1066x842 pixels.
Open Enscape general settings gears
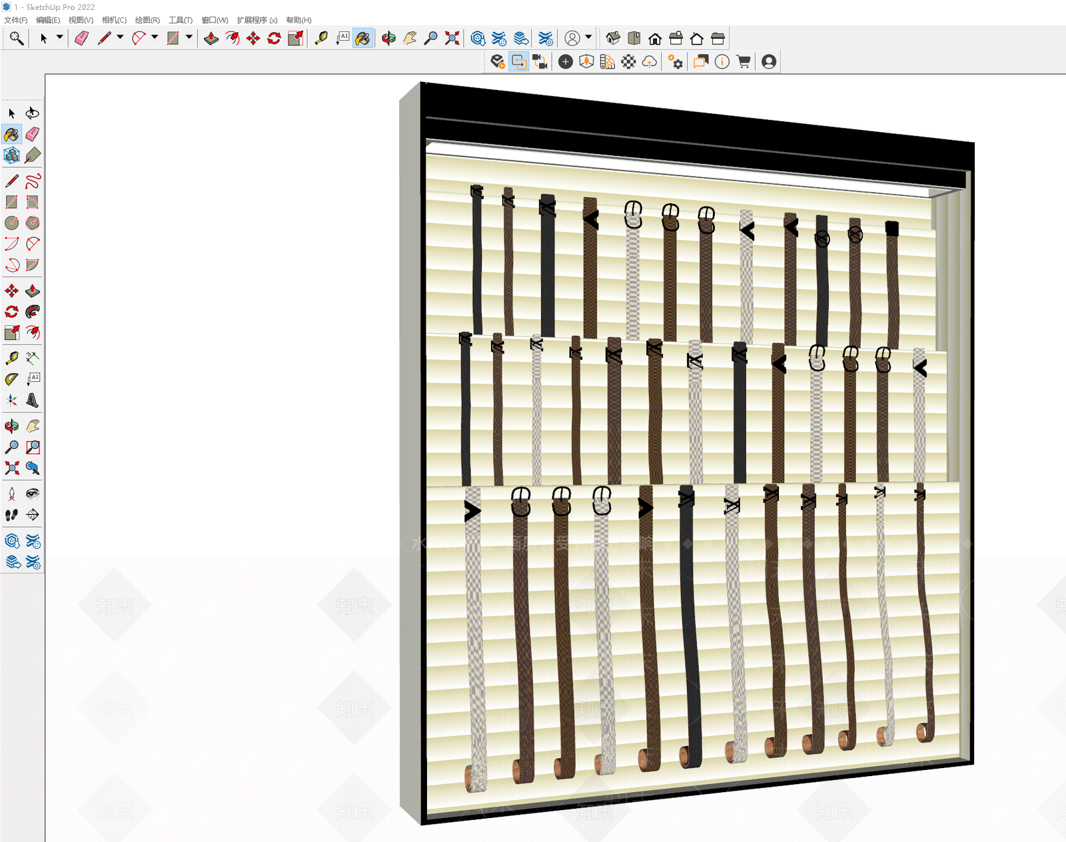click(x=676, y=62)
